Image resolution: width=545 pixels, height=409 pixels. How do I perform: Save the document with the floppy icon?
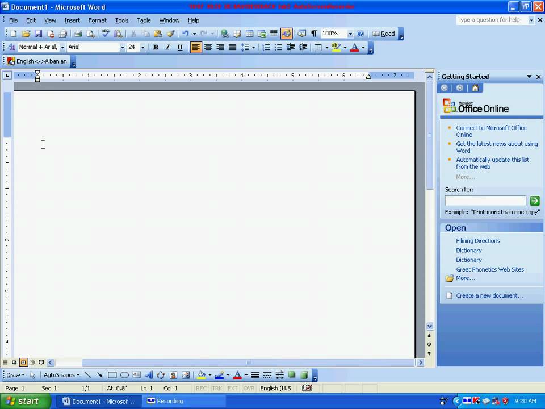tap(38, 34)
